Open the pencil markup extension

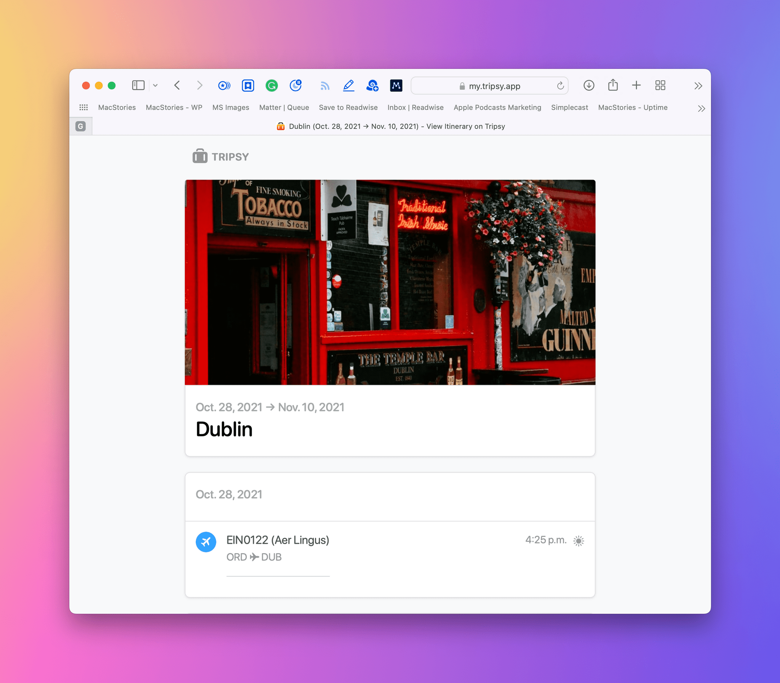click(348, 86)
